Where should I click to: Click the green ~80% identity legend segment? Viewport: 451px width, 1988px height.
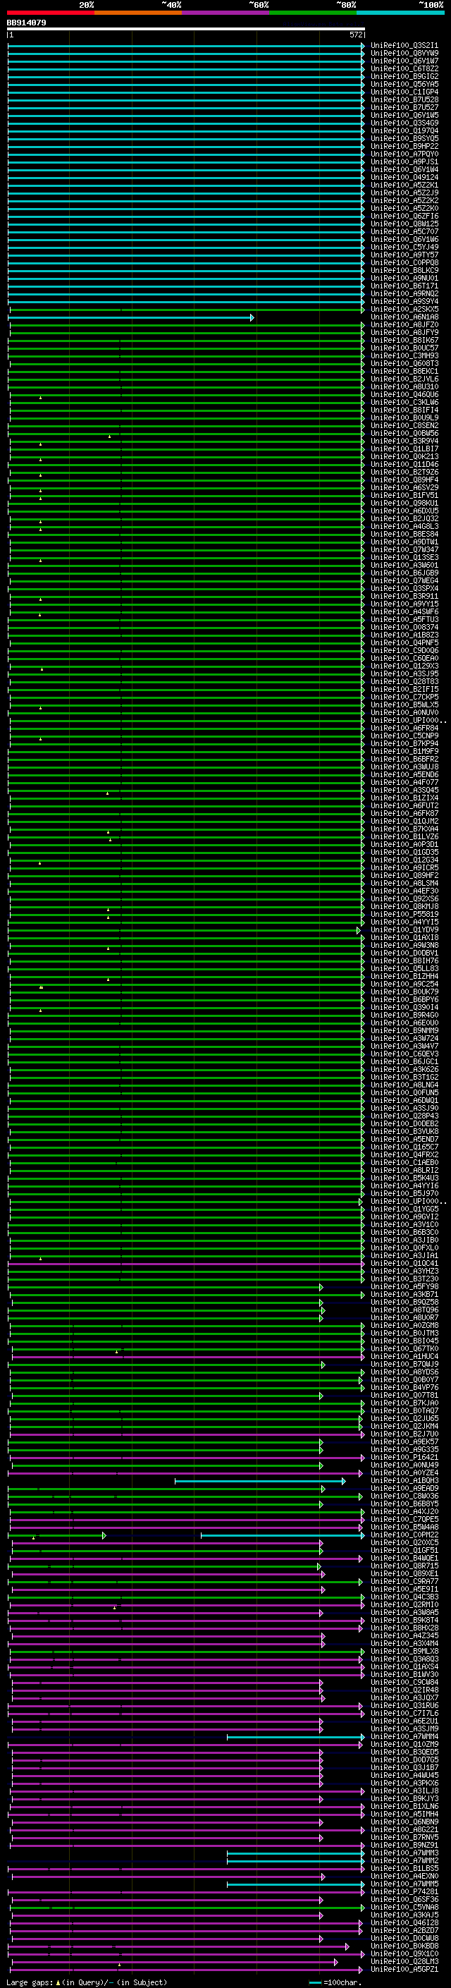point(313,13)
